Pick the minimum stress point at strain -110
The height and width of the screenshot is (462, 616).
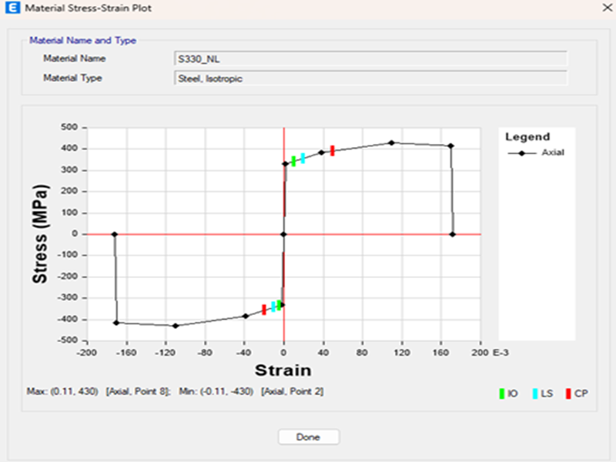(x=176, y=326)
